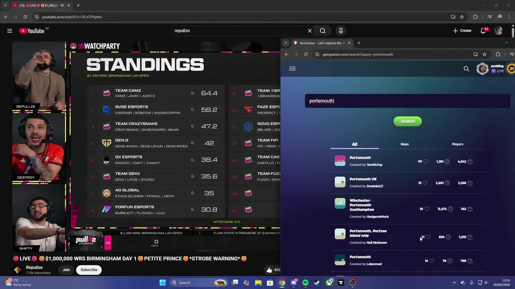The width and height of the screenshot is (515, 289).
Task: Mute the YouTube tab via speaker icon
Action: coord(62,6)
